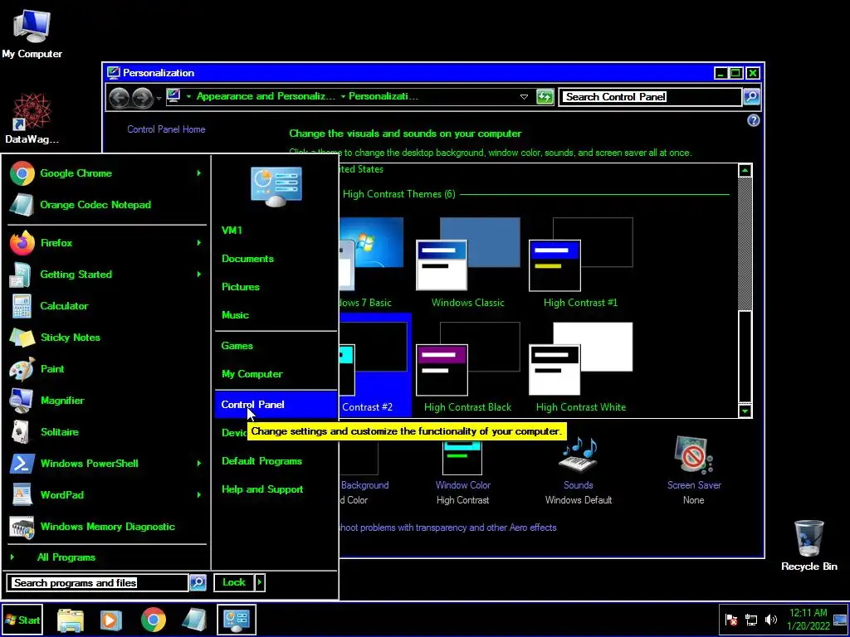Open Games from Start menu
Viewport: 850px width, 637px height.
(x=237, y=346)
